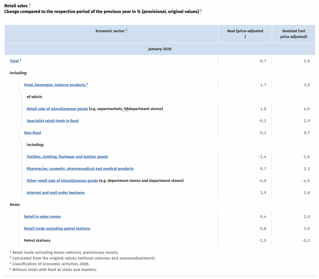This screenshot has width=319, height=279.
Task: Click footnote 2 after the provisional values subtitle
Action: point(201,11)
